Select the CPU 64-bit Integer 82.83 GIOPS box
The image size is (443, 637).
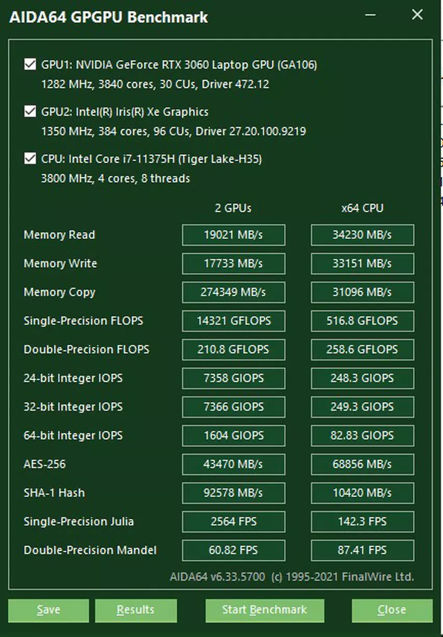tap(362, 436)
